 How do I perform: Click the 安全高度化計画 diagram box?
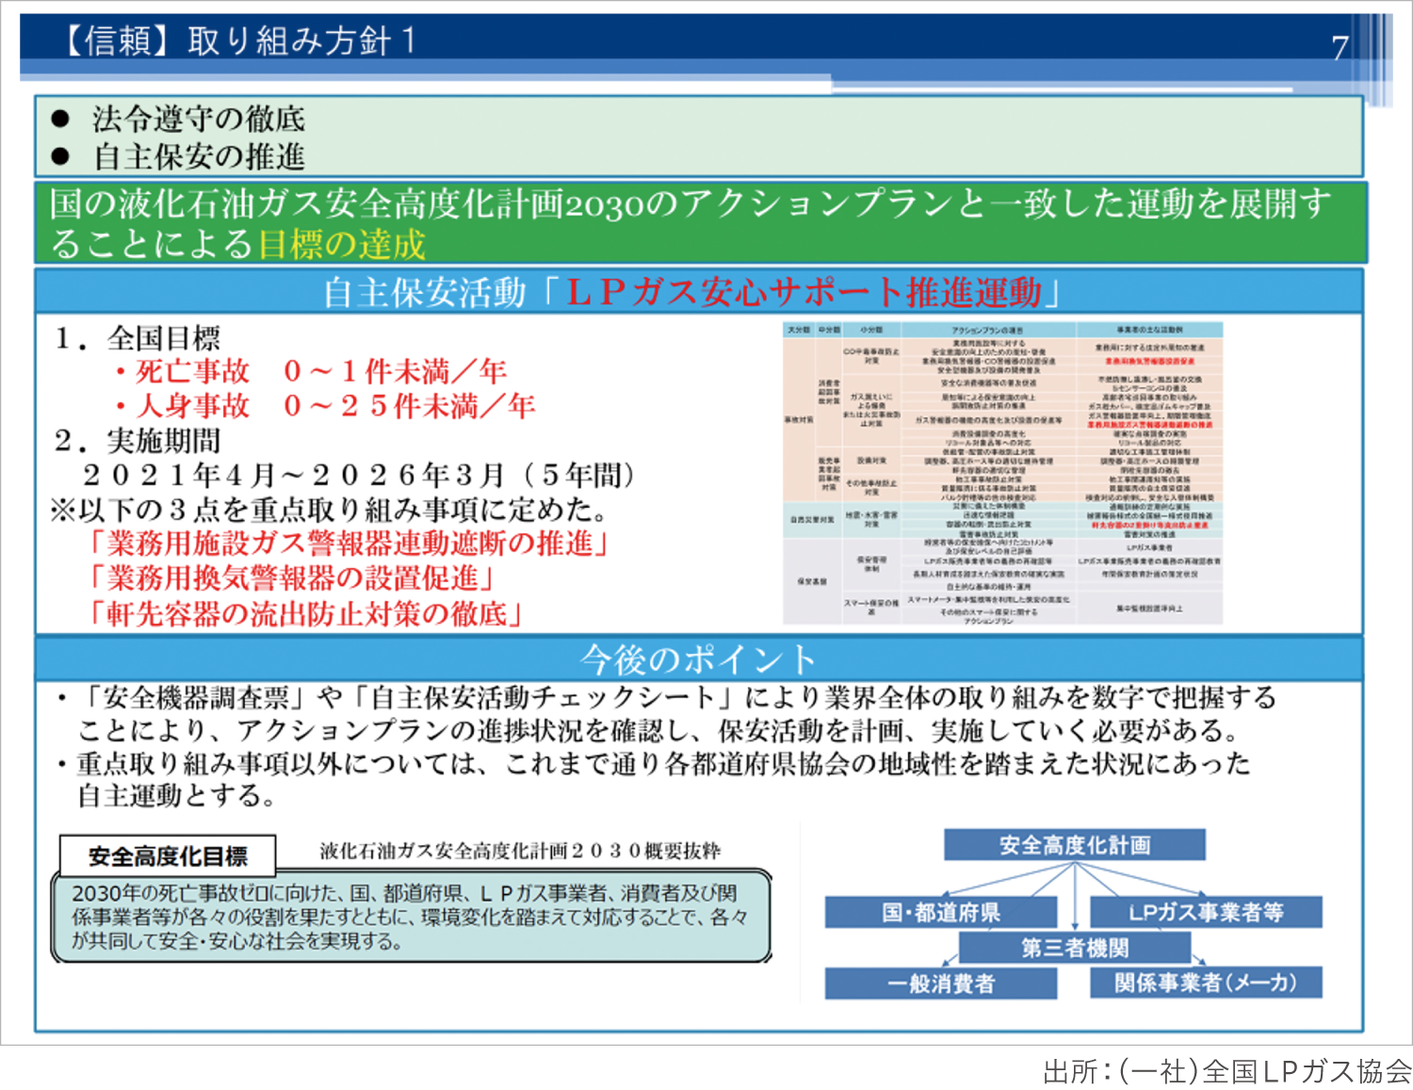tap(1074, 845)
